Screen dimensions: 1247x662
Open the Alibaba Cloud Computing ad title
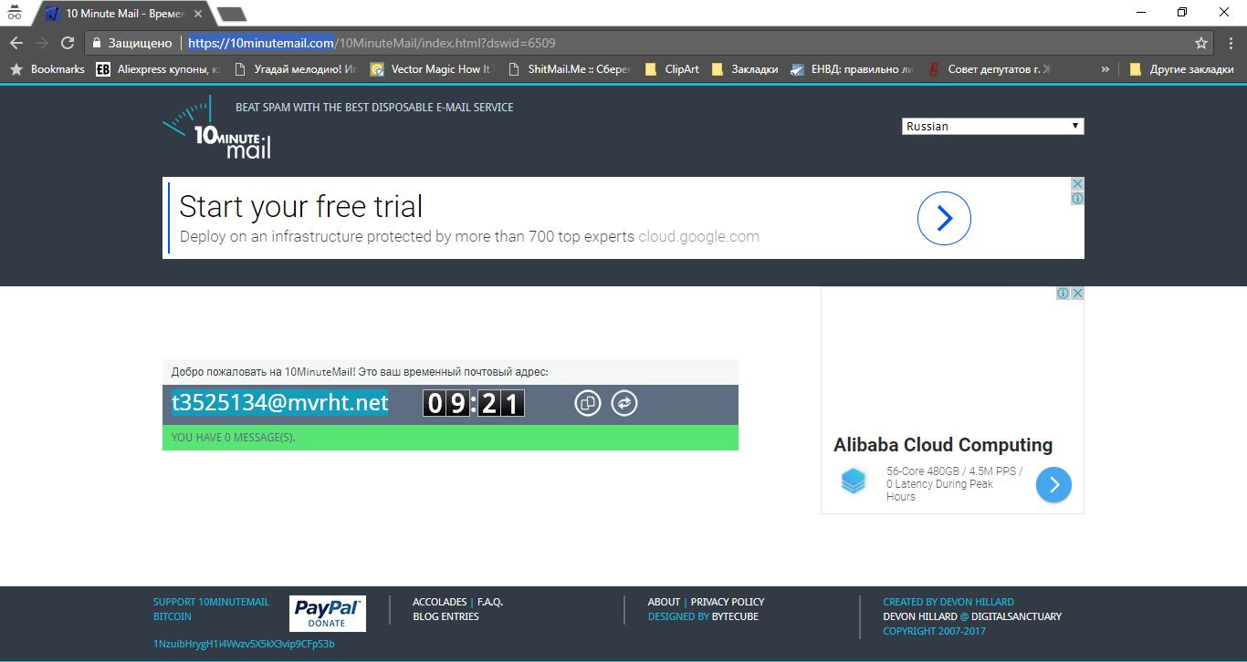click(x=943, y=445)
